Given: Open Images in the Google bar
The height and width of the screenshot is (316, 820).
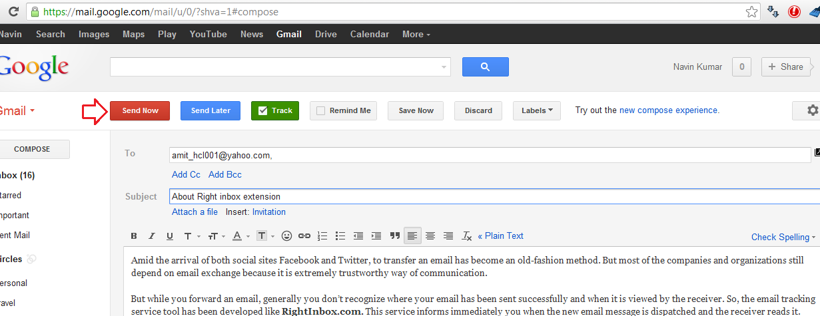Looking at the screenshot, I should pyautogui.click(x=94, y=34).
